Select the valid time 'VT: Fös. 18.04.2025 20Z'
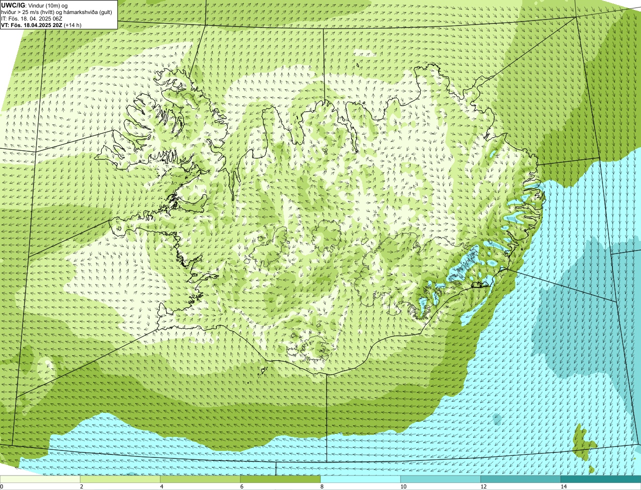 32,25
